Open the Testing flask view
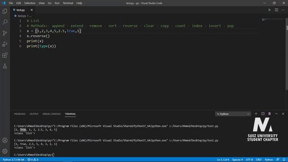The height and width of the screenshot is (162, 288). coord(5,66)
